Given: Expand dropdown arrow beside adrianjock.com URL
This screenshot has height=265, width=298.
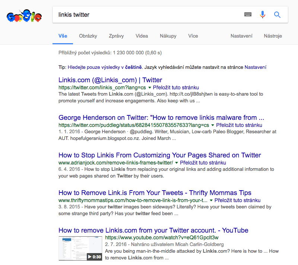Looking at the screenshot, I should [177, 163].
